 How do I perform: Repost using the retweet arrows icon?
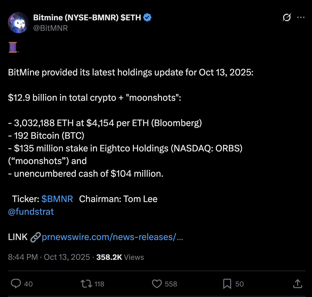[x=86, y=284]
